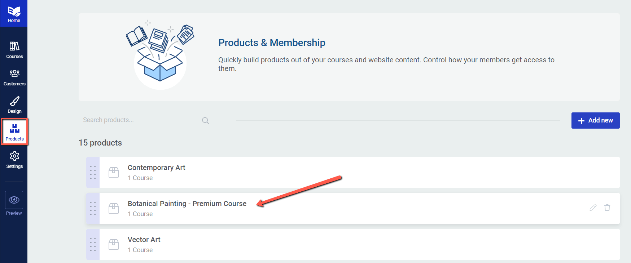This screenshot has height=263, width=631.
Task: Click Vector Art drag handle
Action: point(93,244)
